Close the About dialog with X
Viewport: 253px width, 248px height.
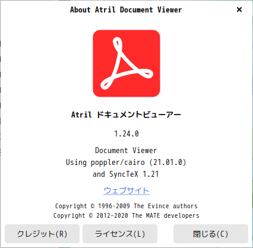pyautogui.click(x=239, y=9)
